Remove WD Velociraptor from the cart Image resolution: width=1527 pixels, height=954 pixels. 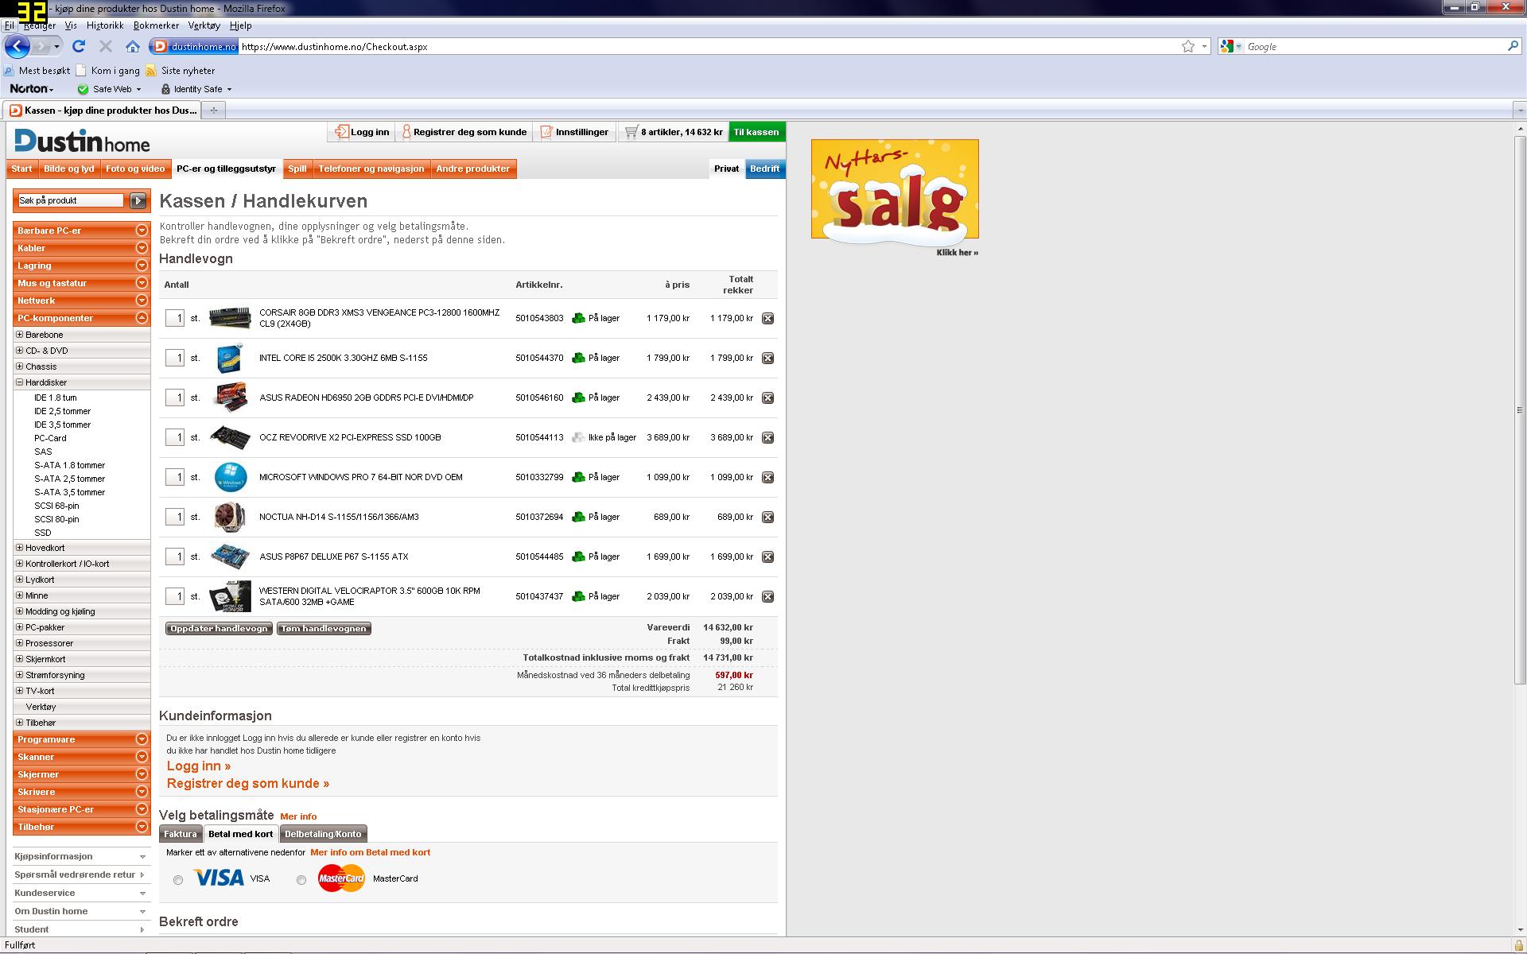(767, 596)
